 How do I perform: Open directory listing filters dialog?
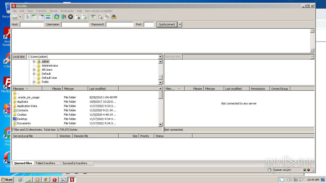[93, 17]
